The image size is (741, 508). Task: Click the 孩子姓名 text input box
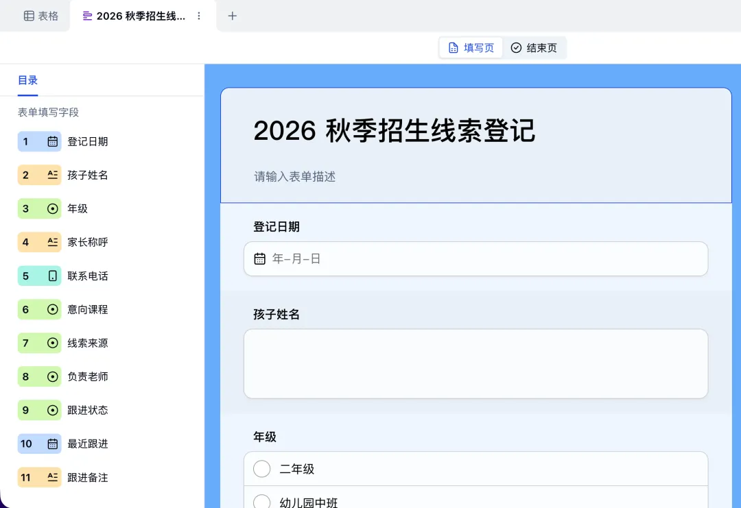(476, 363)
